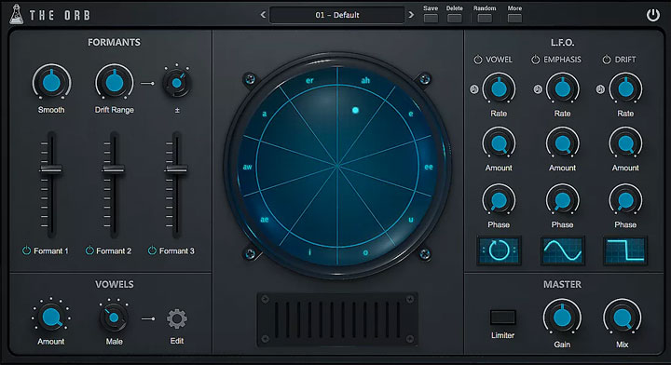
Task: Click the Vowel LFO Phase knob
Action: click(499, 200)
